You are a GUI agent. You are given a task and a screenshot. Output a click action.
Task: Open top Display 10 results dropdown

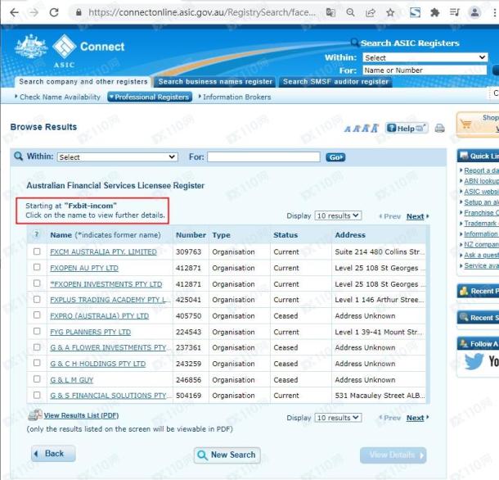click(x=338, y=215)
